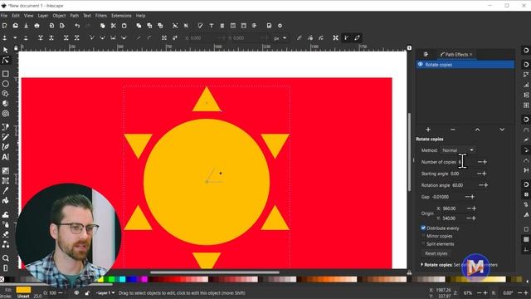531x299 pixels.
Task: Select the Ellipse tool
Action: click(6, 83)
